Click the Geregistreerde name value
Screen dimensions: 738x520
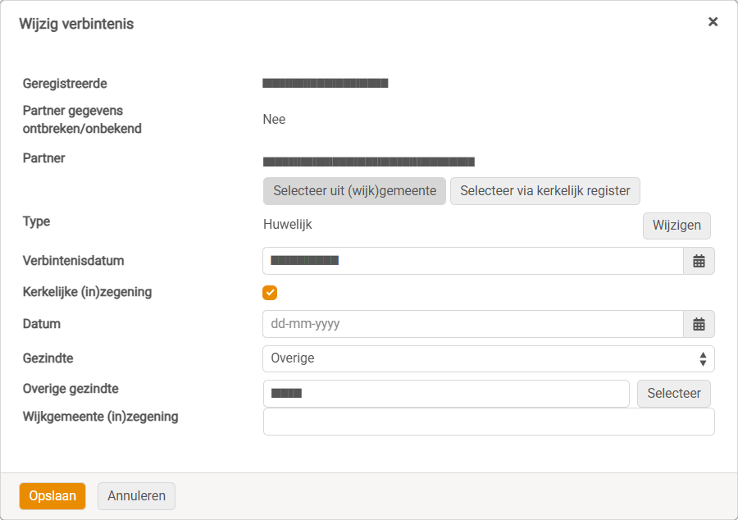coord(326,84)
